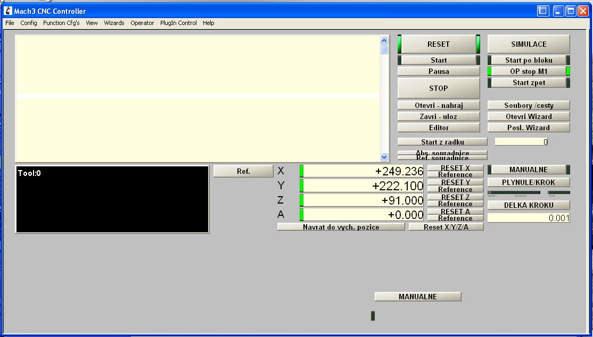This screenshot has width=593, height=337.
Task: Toggle the OP stop M1 option
Action: (529, 71)
